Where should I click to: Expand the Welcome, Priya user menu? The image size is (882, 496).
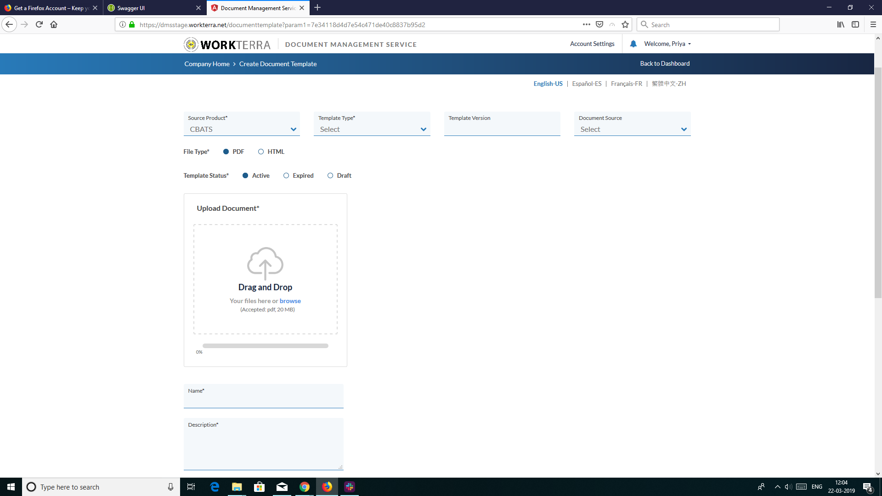pos(667,44)
